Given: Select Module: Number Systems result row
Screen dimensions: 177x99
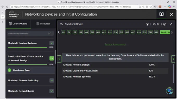Looking at the screenshot, I should pos(115,77).
